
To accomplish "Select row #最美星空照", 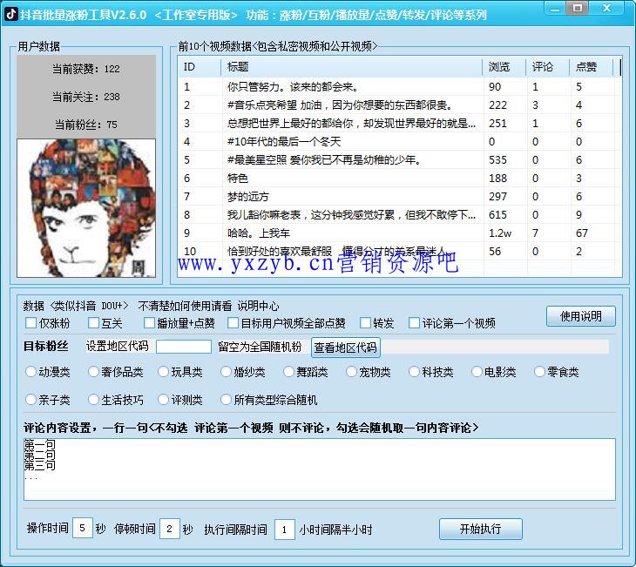I will click(x=400, y=159).
